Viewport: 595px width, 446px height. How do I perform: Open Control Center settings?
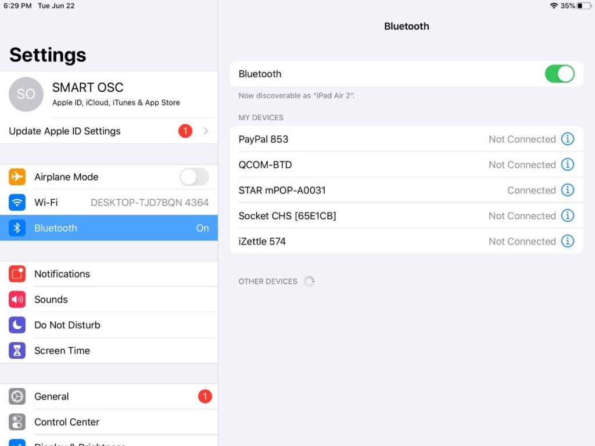(66, 422)
